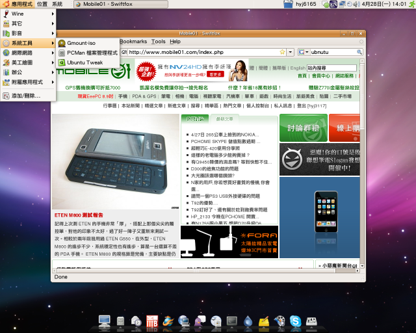Click the 會員中心 link
This screenshot has height=333, width=416.
click(x=321, y=75)
